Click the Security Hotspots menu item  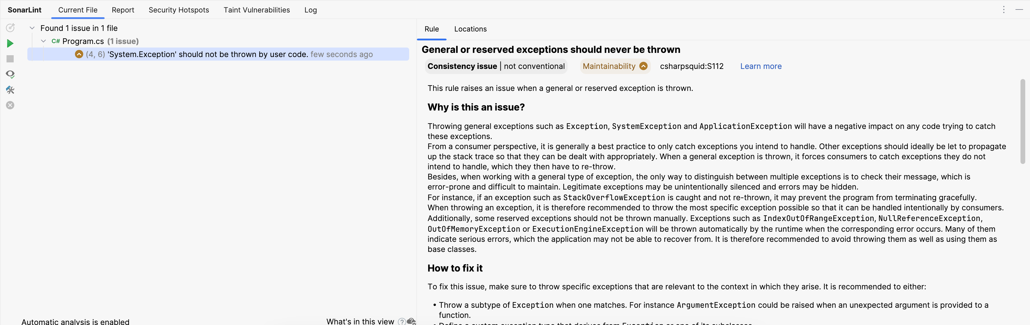click(x=179, y=10)
